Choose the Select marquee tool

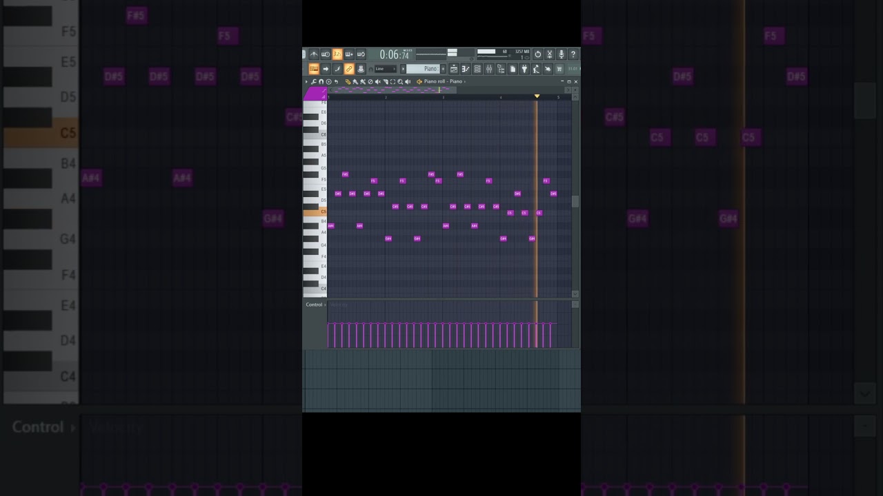coord(393,81)
